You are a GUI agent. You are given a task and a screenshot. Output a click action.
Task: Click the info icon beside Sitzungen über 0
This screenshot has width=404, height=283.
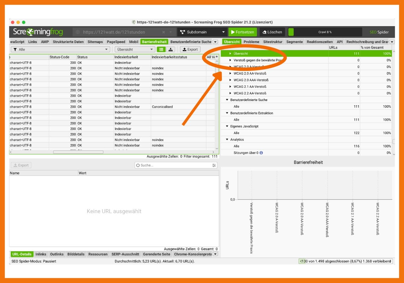pyautogui.click(x=261, y=153)
